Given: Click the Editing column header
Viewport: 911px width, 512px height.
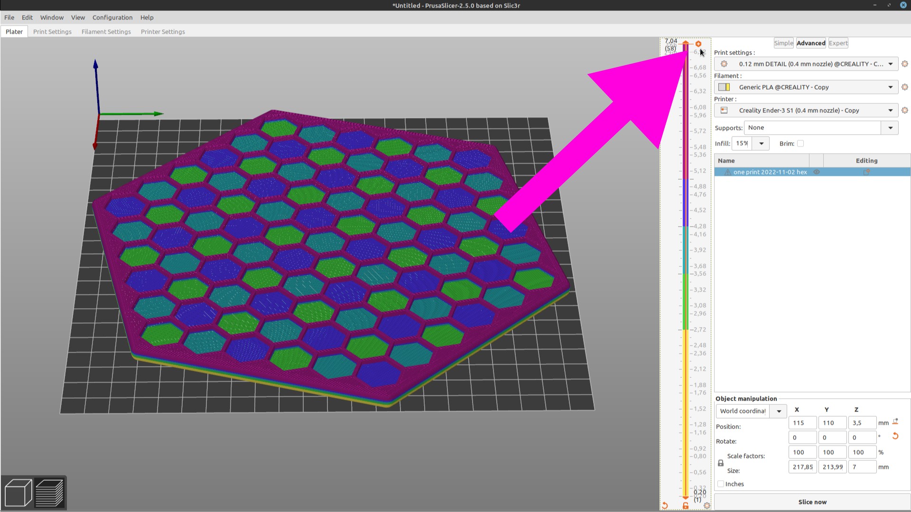Looking at the screenshot, I should (866, 161).
